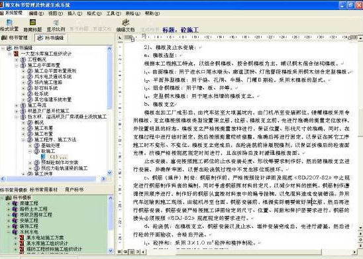
Task: Expand the 基础处理 tree node
Action: click(x=30, y=146)
